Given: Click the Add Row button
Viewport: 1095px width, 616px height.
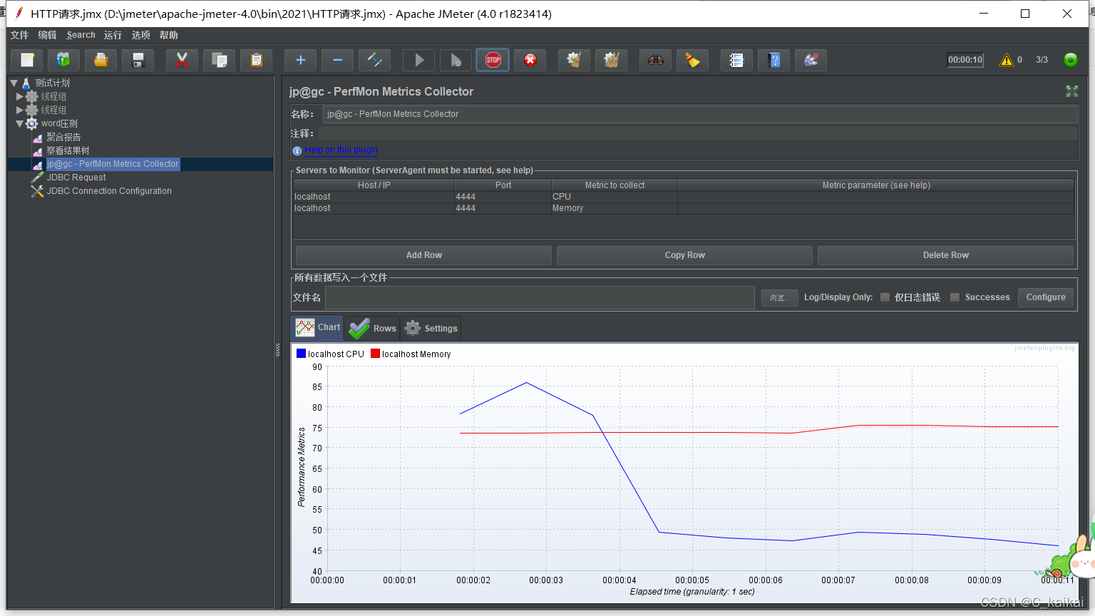Looking at the screenshot, I should (423, 255).
